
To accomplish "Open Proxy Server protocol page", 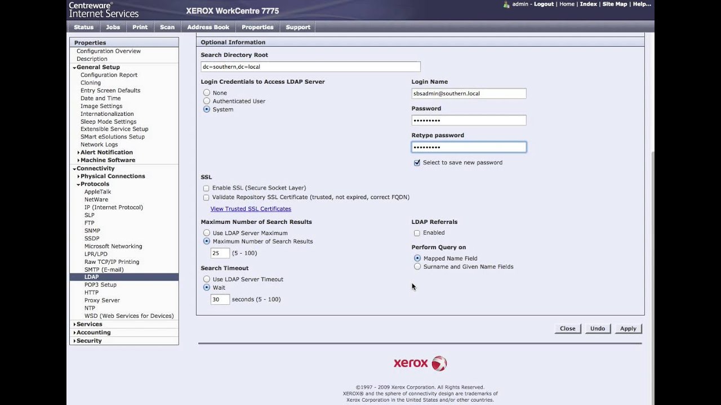I will tap(102, 300).
